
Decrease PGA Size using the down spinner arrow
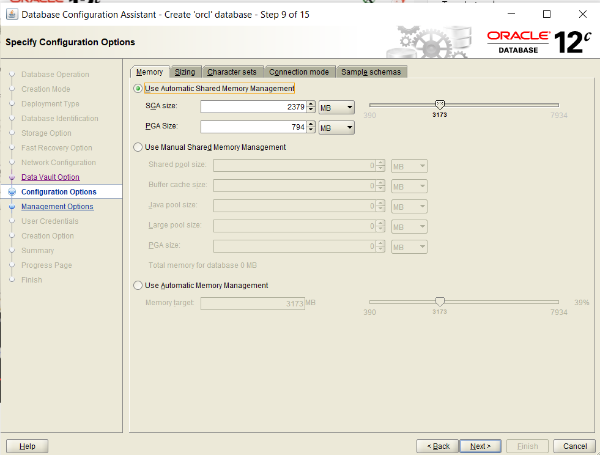tap(310, 130)
